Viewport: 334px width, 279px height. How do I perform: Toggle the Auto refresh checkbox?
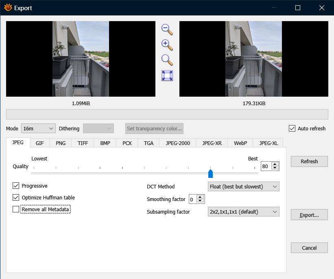point(292,128)
